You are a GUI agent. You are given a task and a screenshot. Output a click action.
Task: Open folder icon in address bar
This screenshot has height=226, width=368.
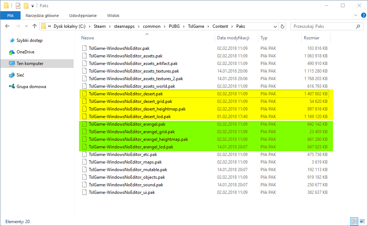(43, 26)
